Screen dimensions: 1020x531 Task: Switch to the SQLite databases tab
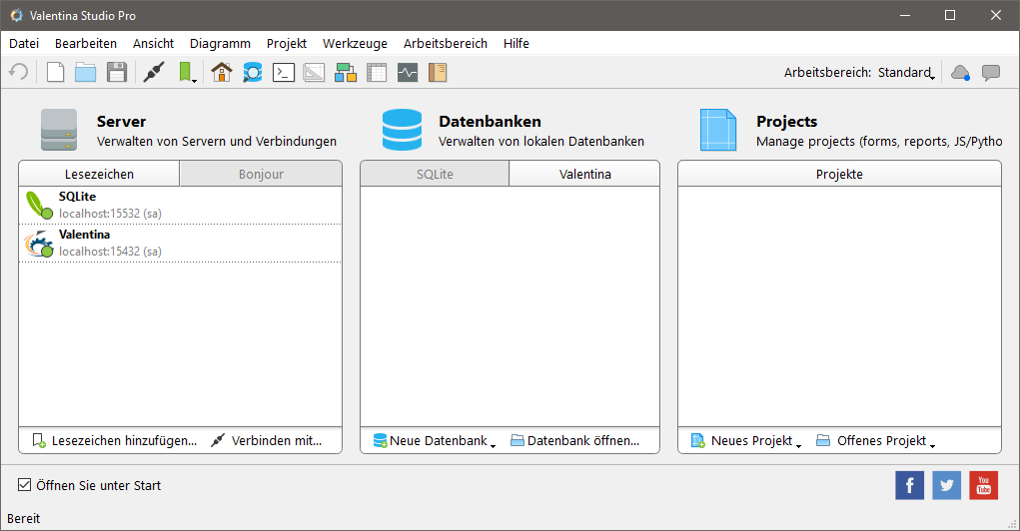435,175
